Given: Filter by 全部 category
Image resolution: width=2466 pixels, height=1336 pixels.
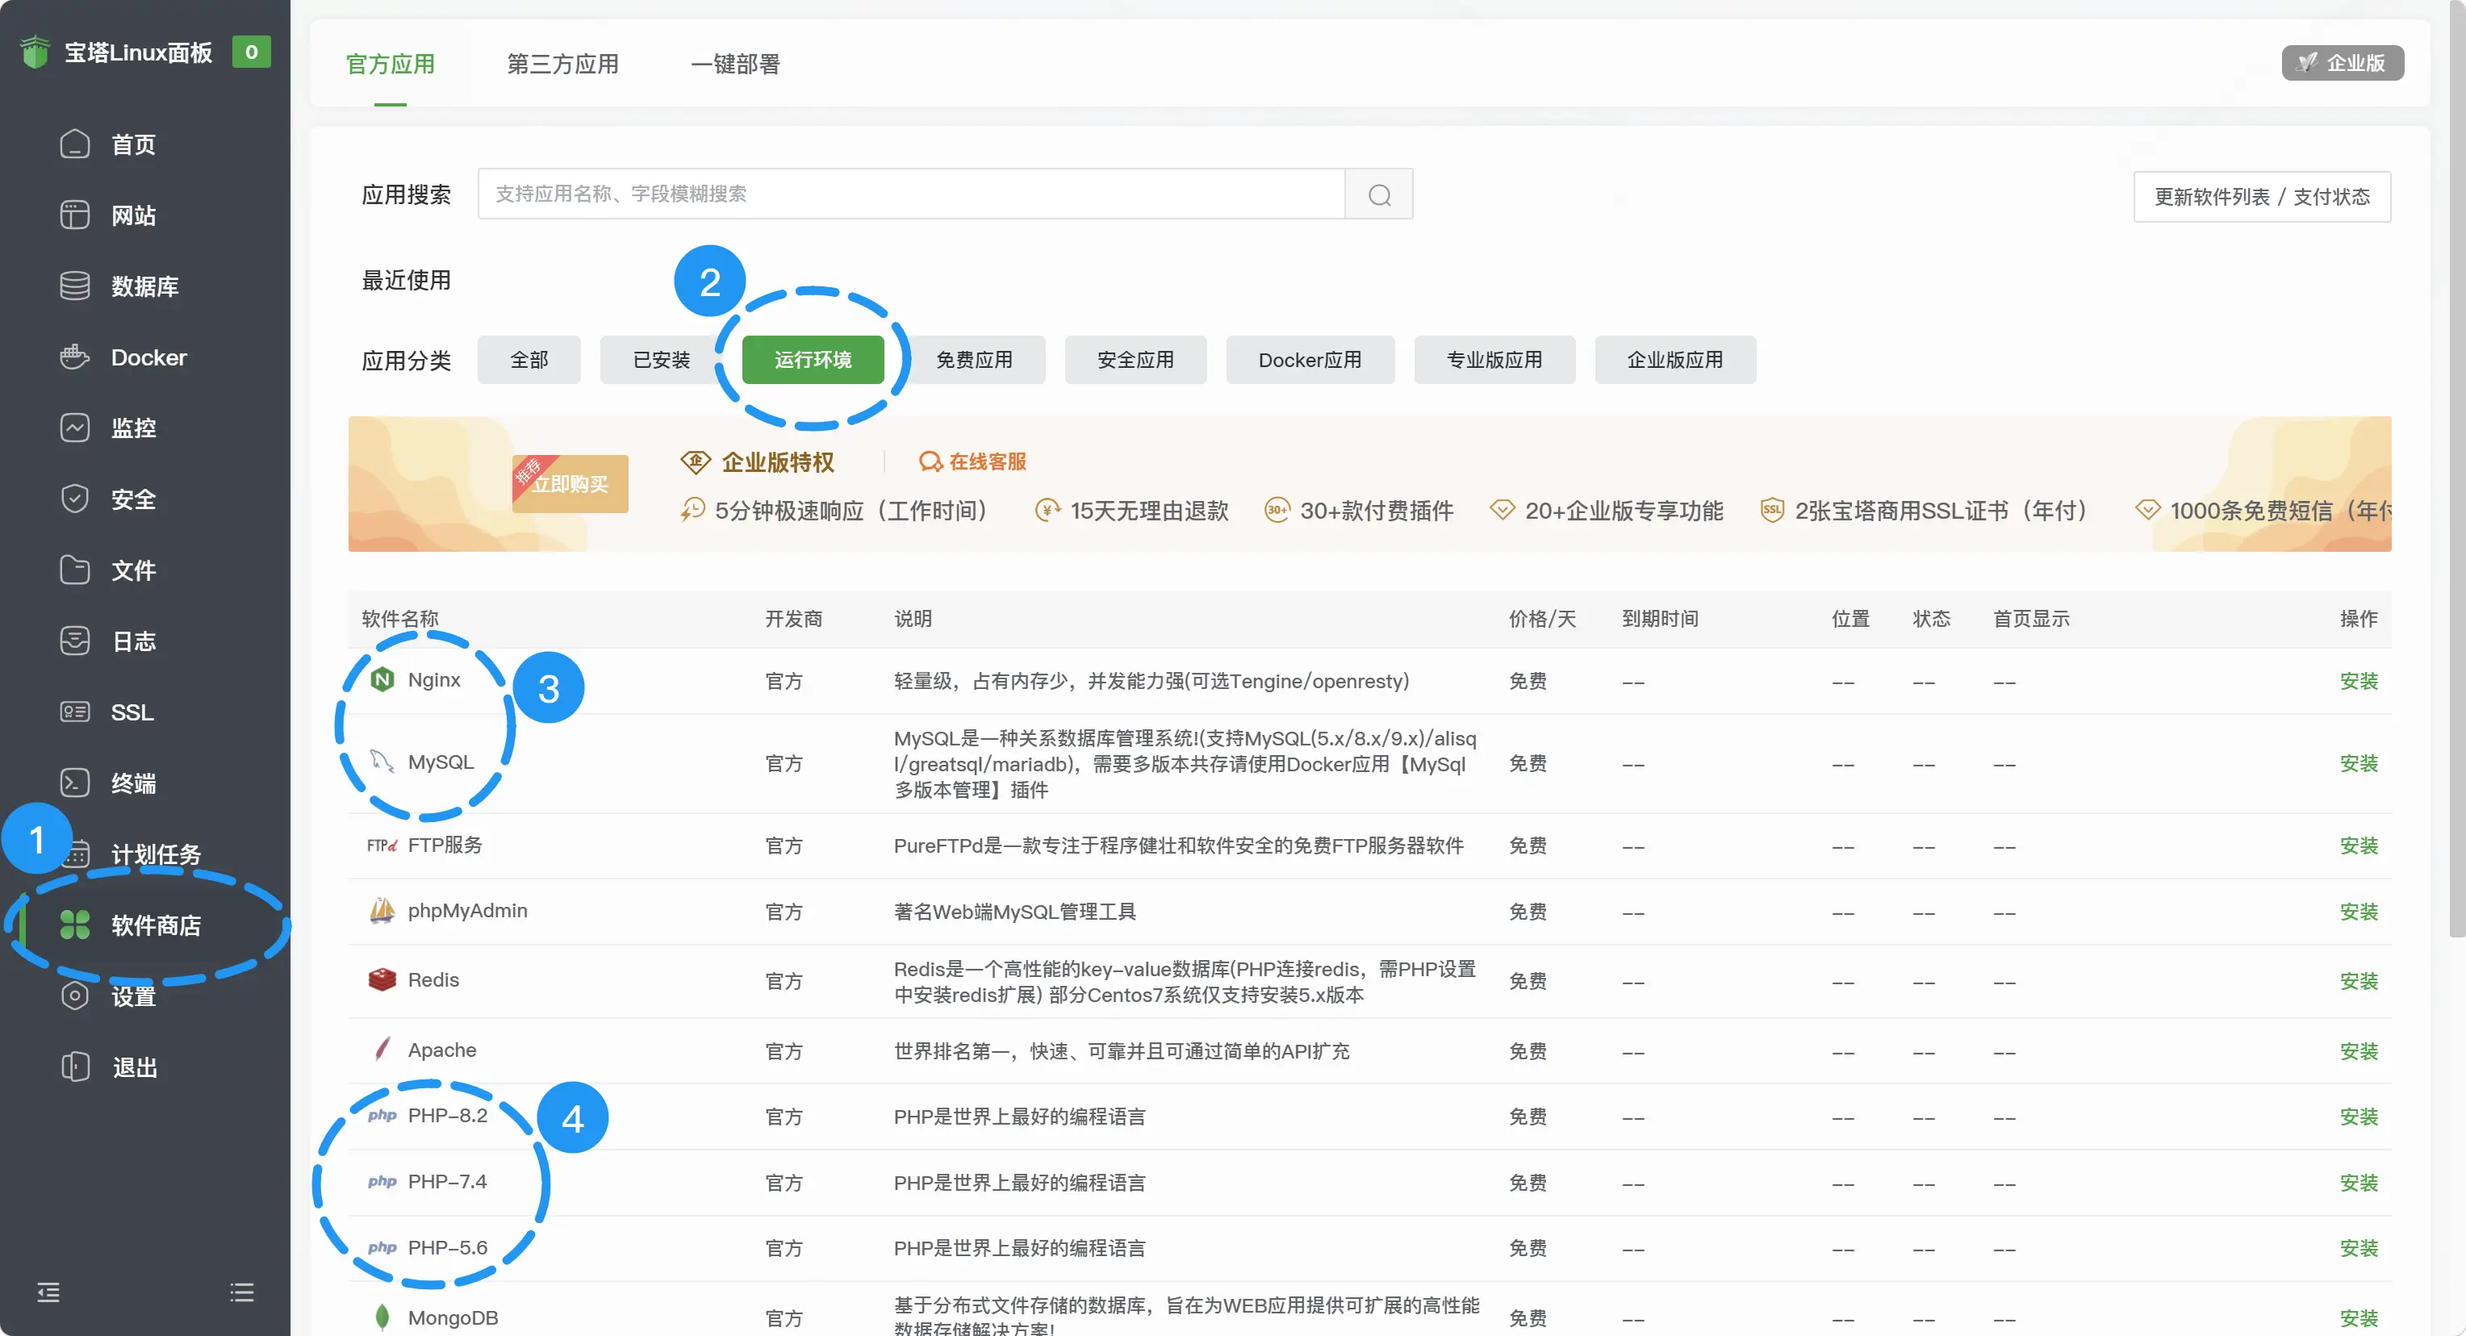Looking at the screenshot, I should coord(529,360).
